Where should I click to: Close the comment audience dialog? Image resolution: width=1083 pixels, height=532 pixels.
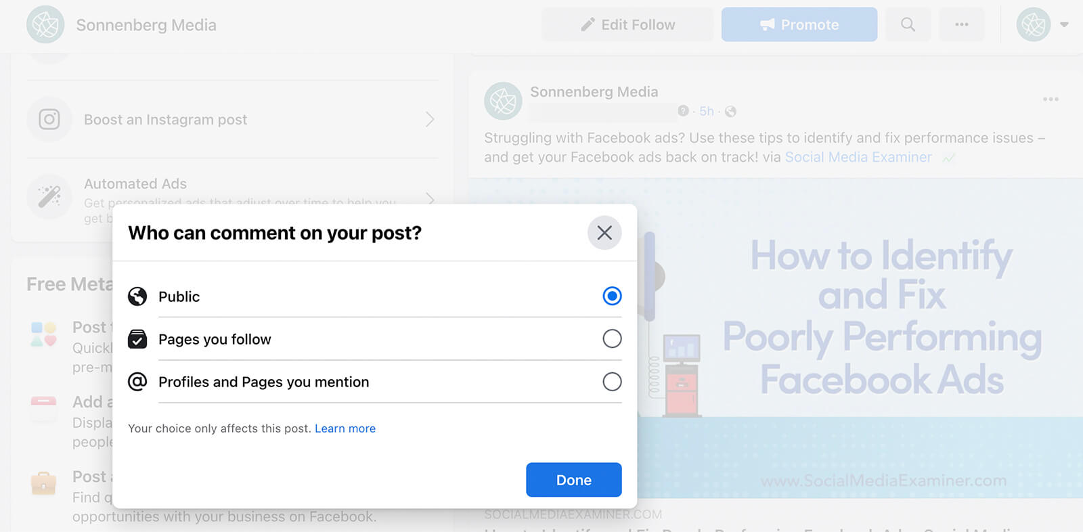coord(604,233)
